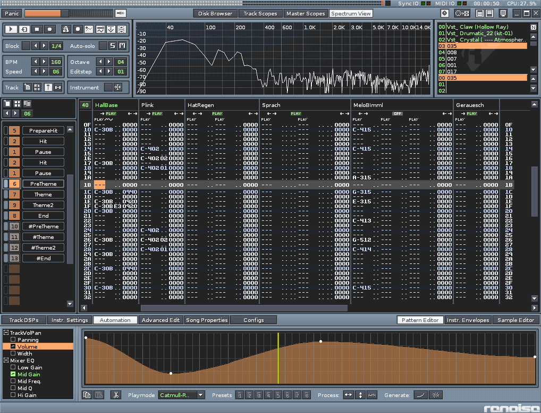Screen dimensions: 541x413
Task: Click the Generate curve icon
Action: (420, 395)
